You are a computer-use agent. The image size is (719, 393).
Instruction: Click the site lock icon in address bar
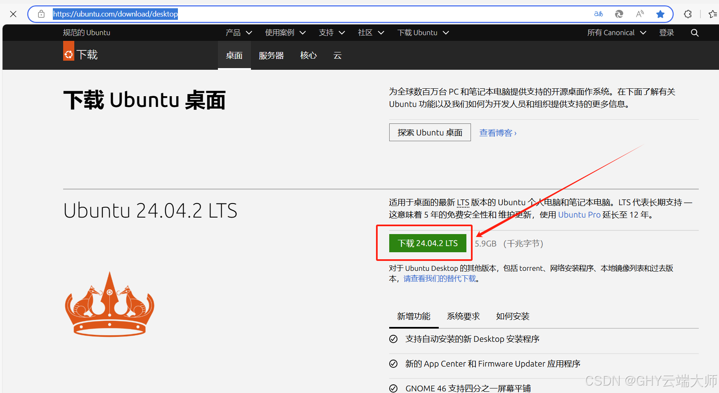41,14
